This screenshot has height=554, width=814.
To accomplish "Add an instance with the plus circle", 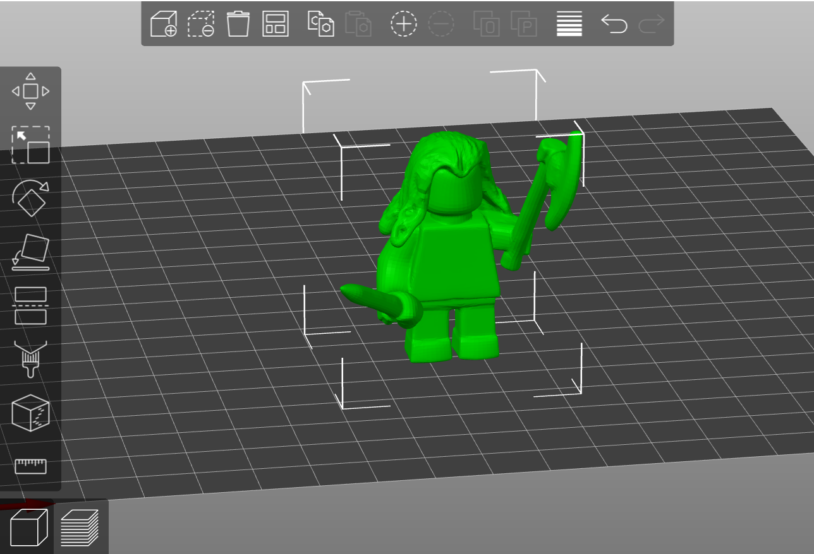I will tap(404, 24).
